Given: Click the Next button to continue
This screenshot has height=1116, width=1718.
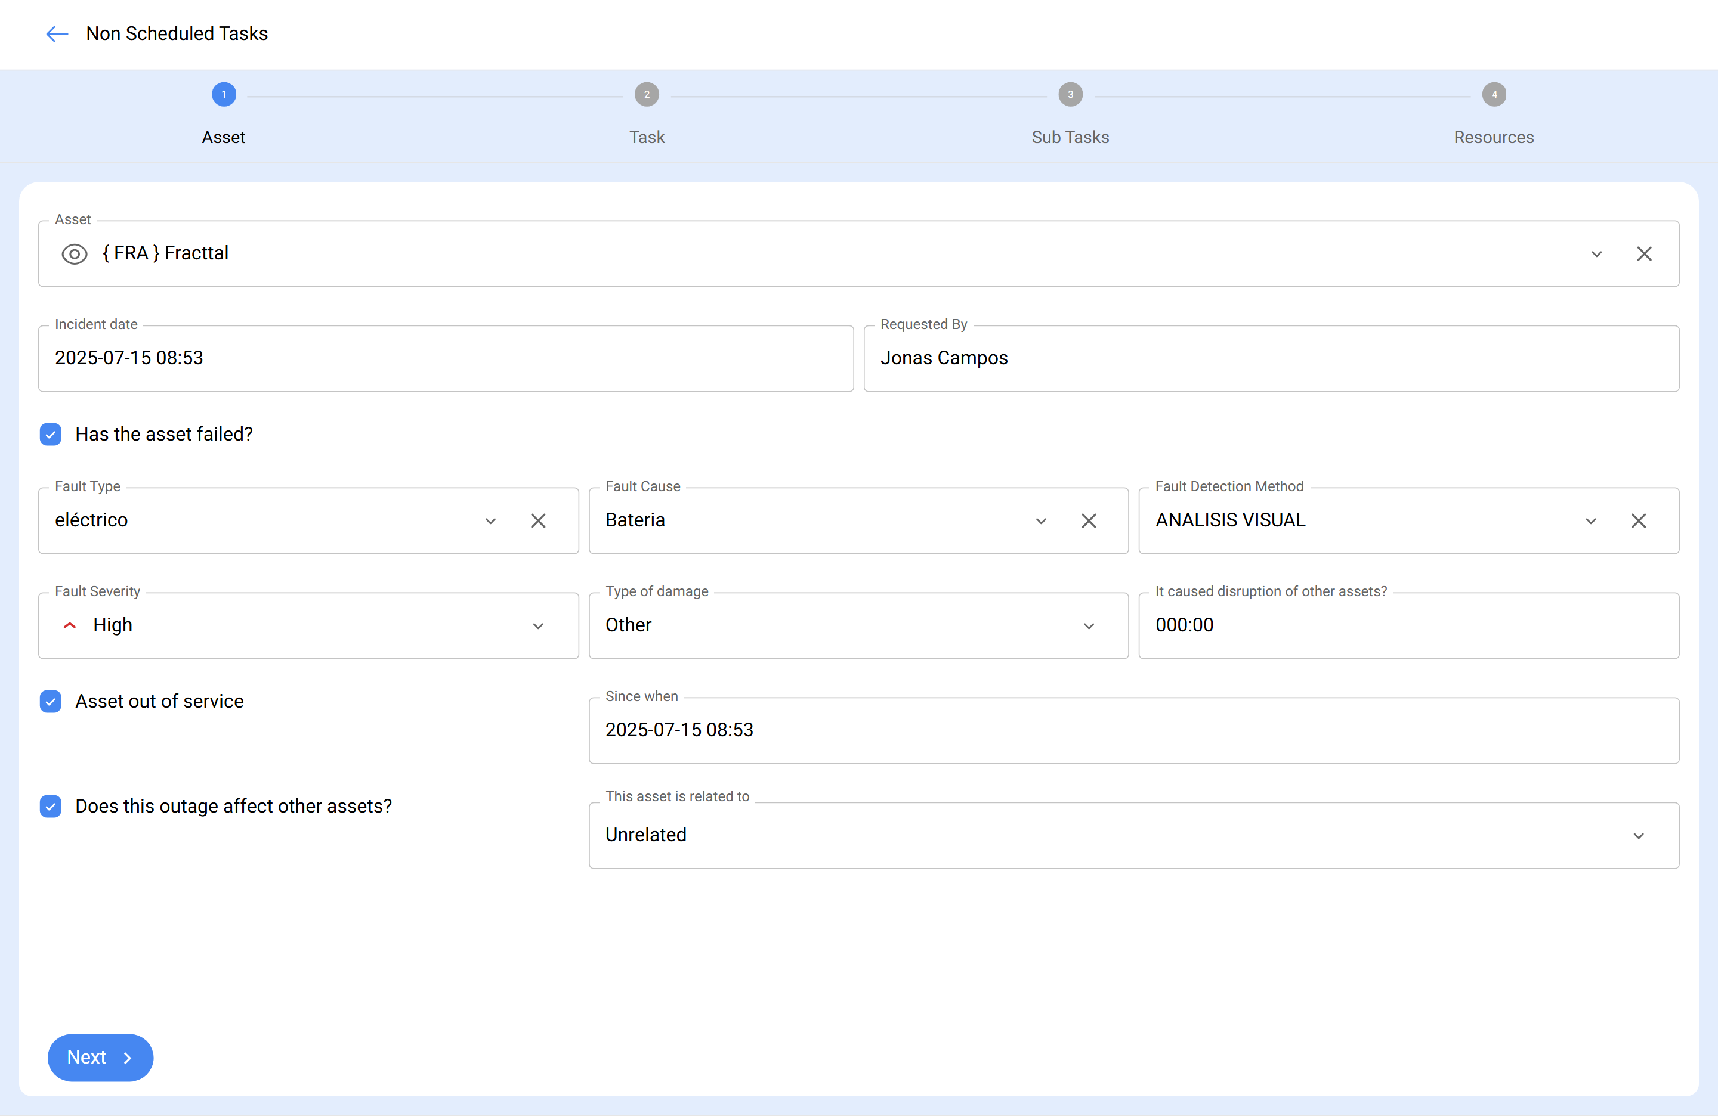Looking at the screenshot, I should (x=100, y=1057).
